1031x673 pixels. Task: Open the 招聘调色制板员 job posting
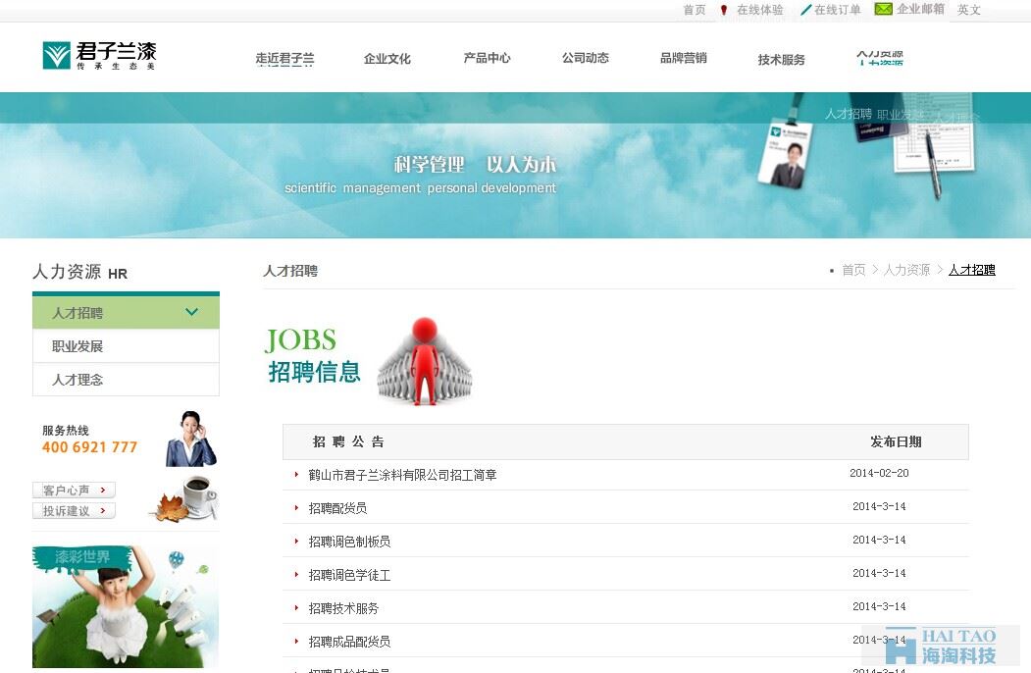[349, 542]
